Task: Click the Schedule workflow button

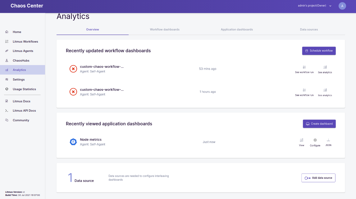Action: pyautogui.click(x=319, y=51)
